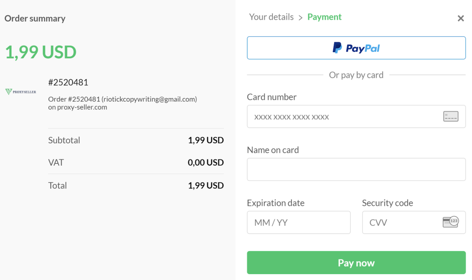472x280 pixels.
Task: Focus the MM / YY expiration field
Action: click(299, 222)
